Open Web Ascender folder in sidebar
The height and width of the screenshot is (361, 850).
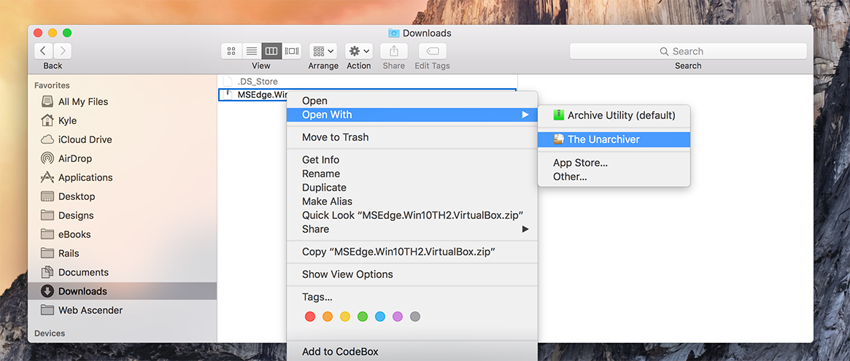(x=123, y=310)
